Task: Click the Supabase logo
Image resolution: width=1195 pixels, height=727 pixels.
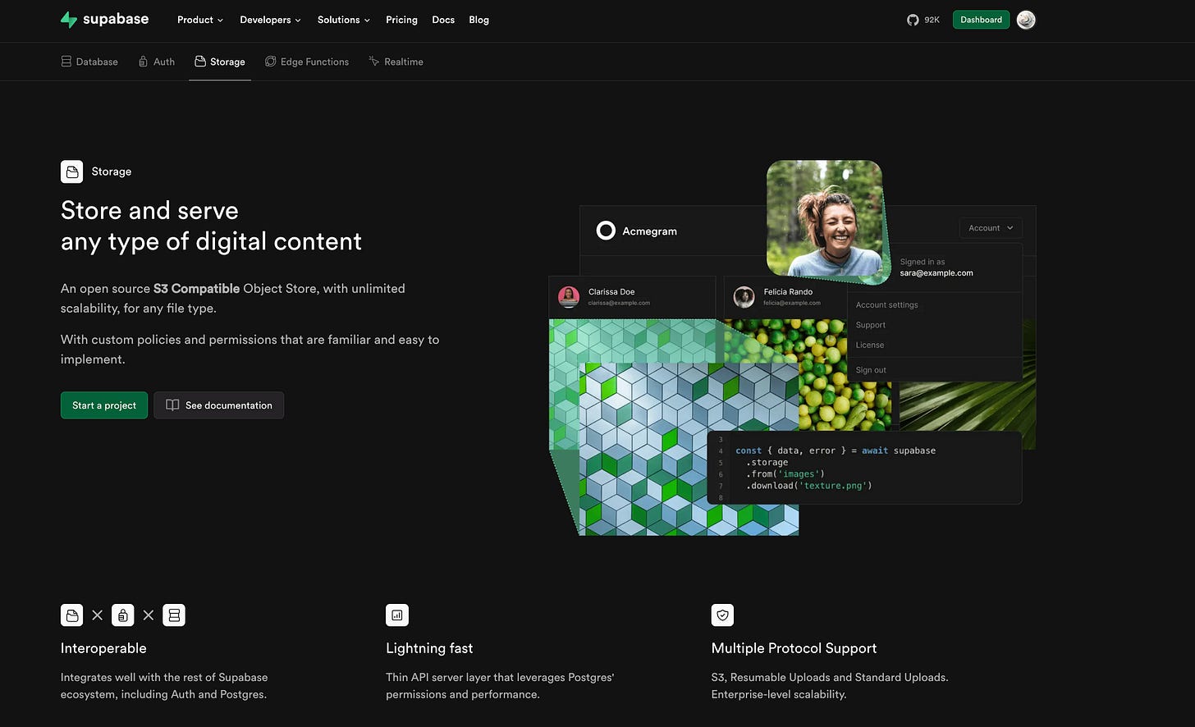Action: coord(104,19)
